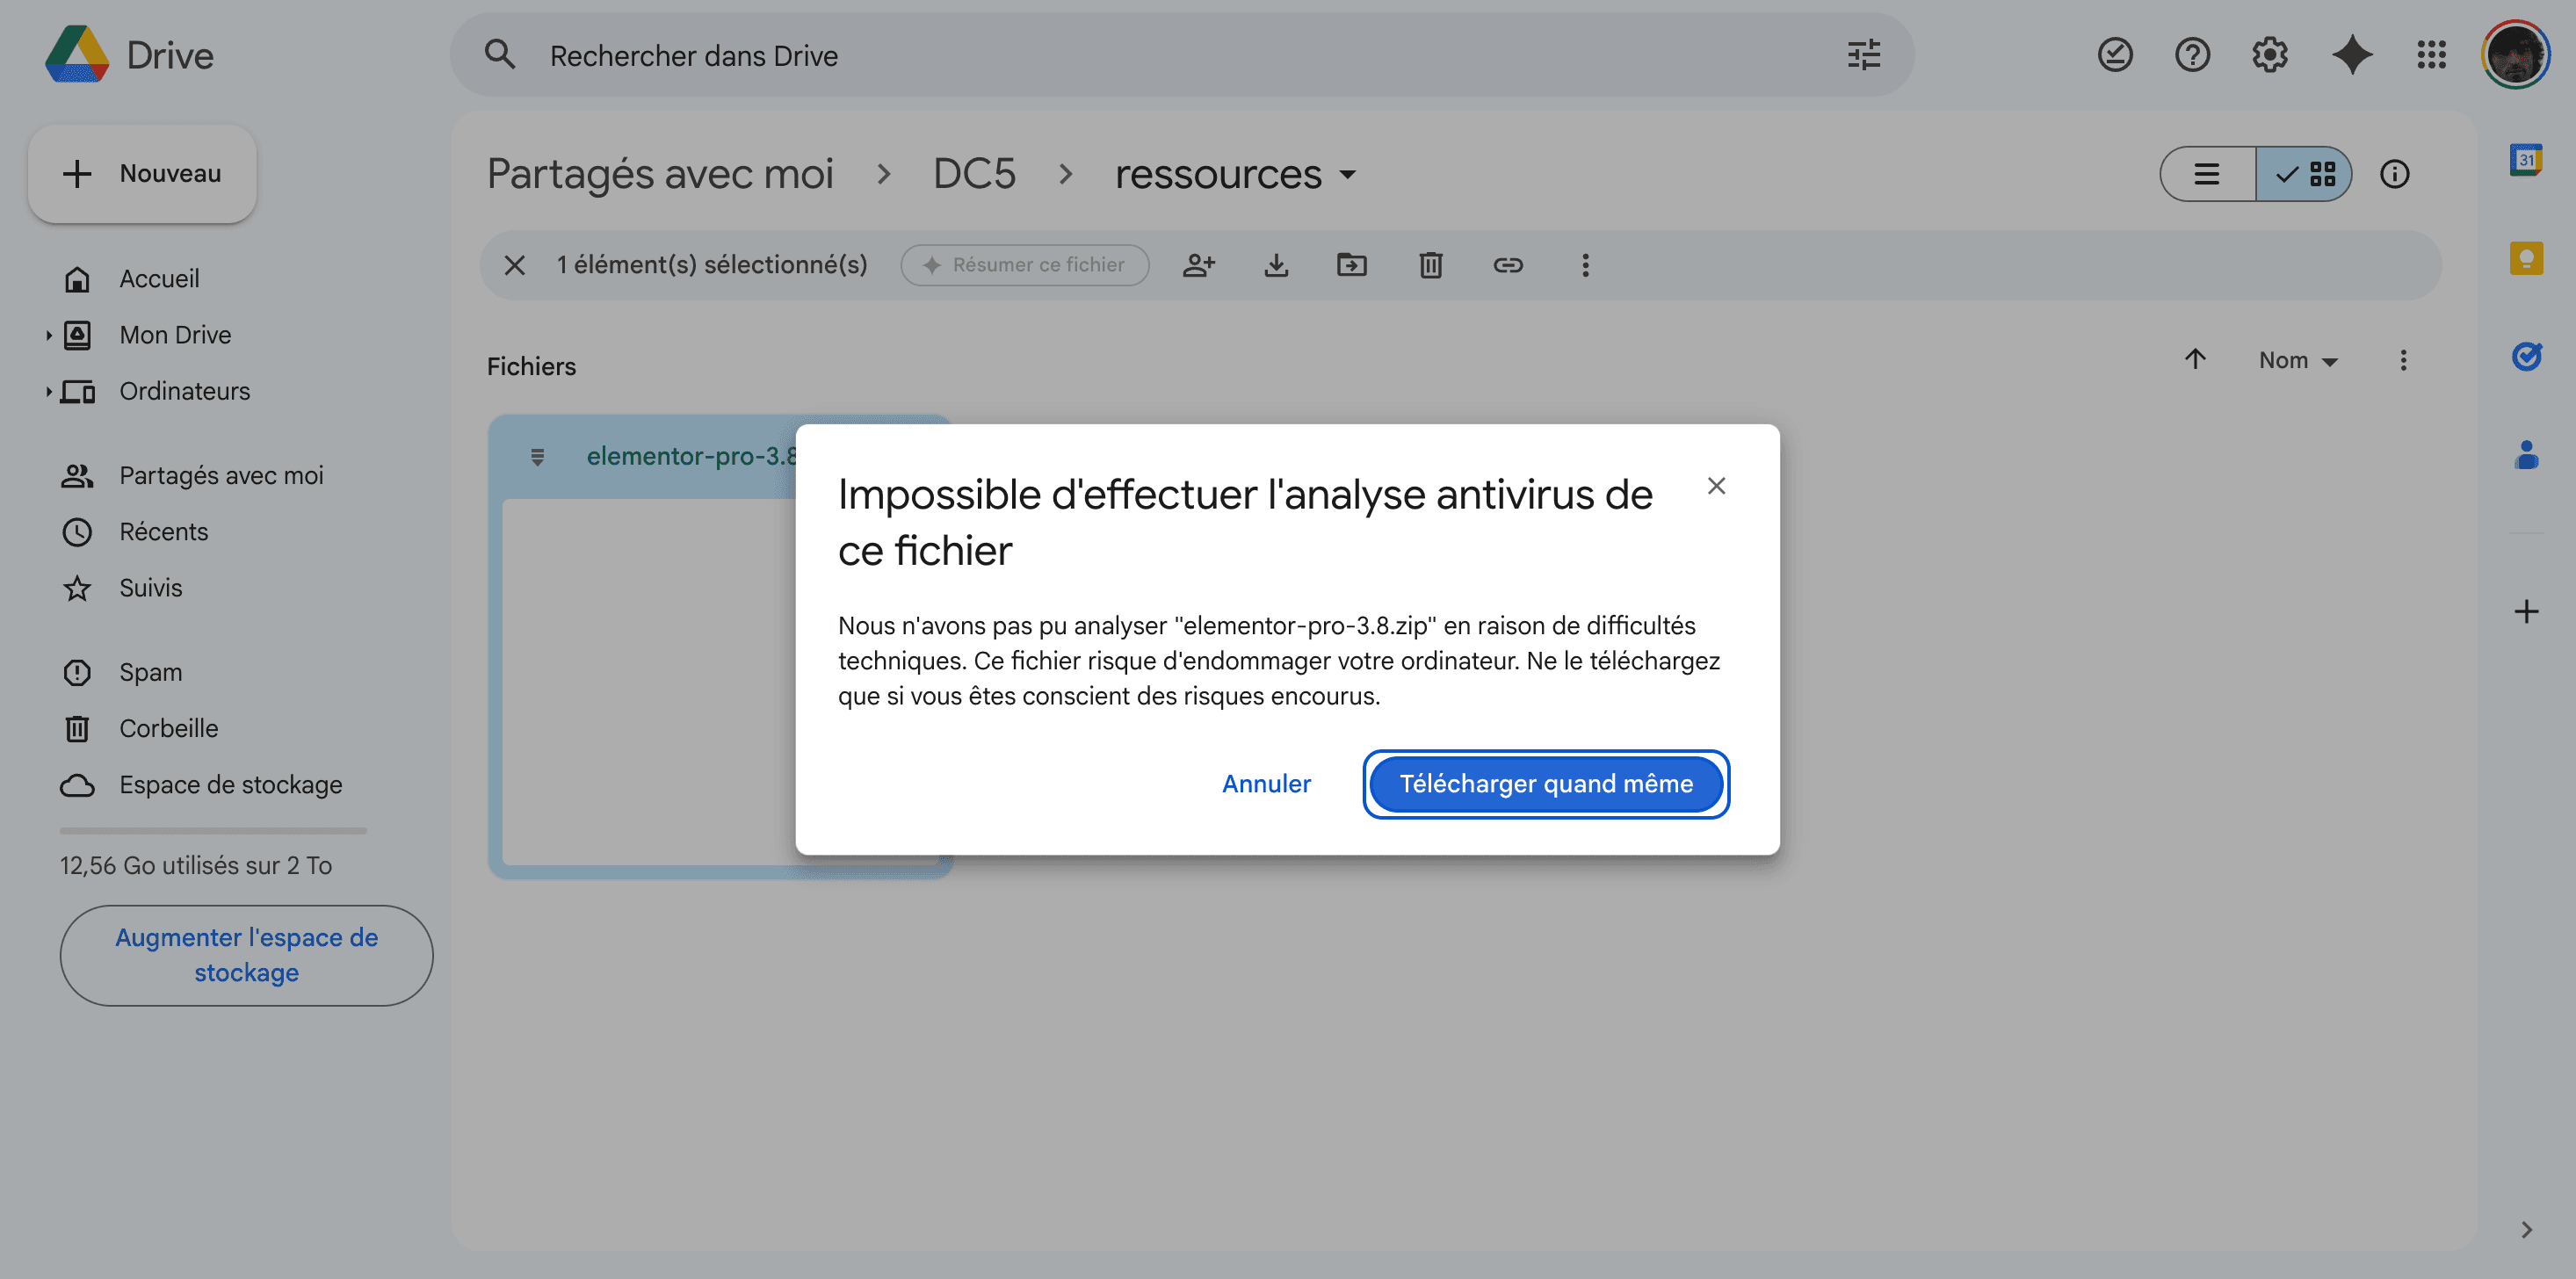The image size is (2576, 1279).
Task: Open Drive settings gear
Action: pos(2270,55)
